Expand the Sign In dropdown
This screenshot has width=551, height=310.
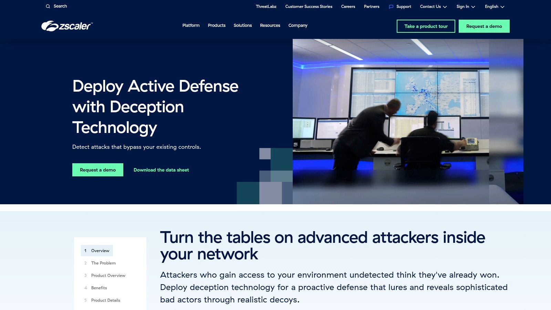[463, 7]
